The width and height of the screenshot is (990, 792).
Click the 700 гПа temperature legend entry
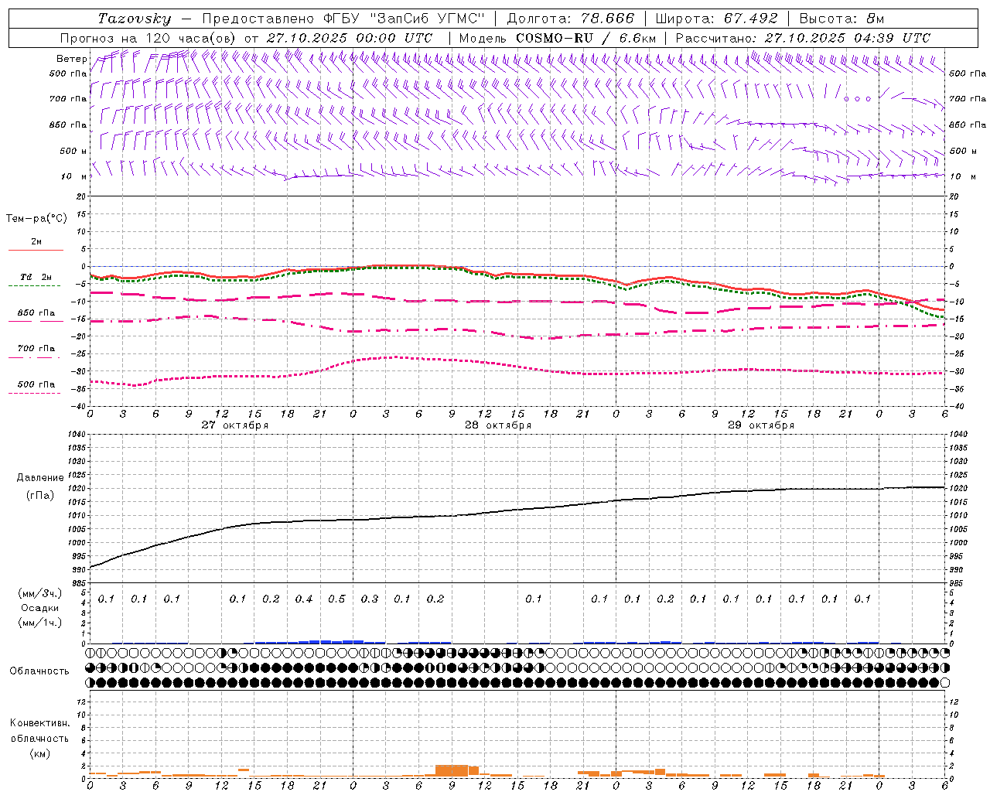pyautogui.click(x=36, y=349)
